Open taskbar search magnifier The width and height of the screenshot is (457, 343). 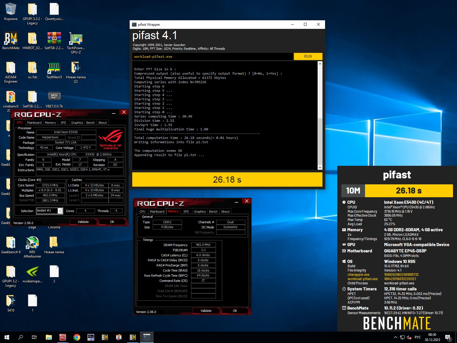[21, 337]
